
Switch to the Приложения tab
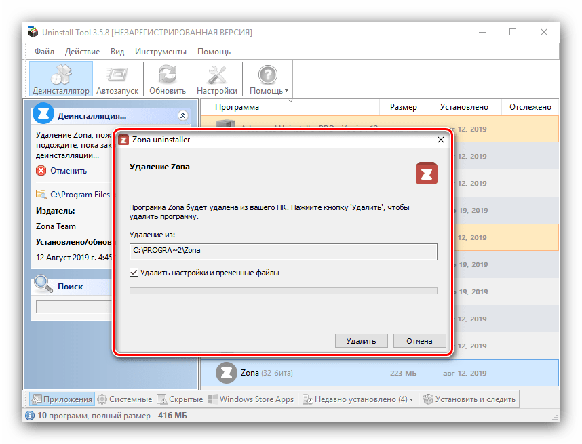pyautogui.click(x=62, y=399)
